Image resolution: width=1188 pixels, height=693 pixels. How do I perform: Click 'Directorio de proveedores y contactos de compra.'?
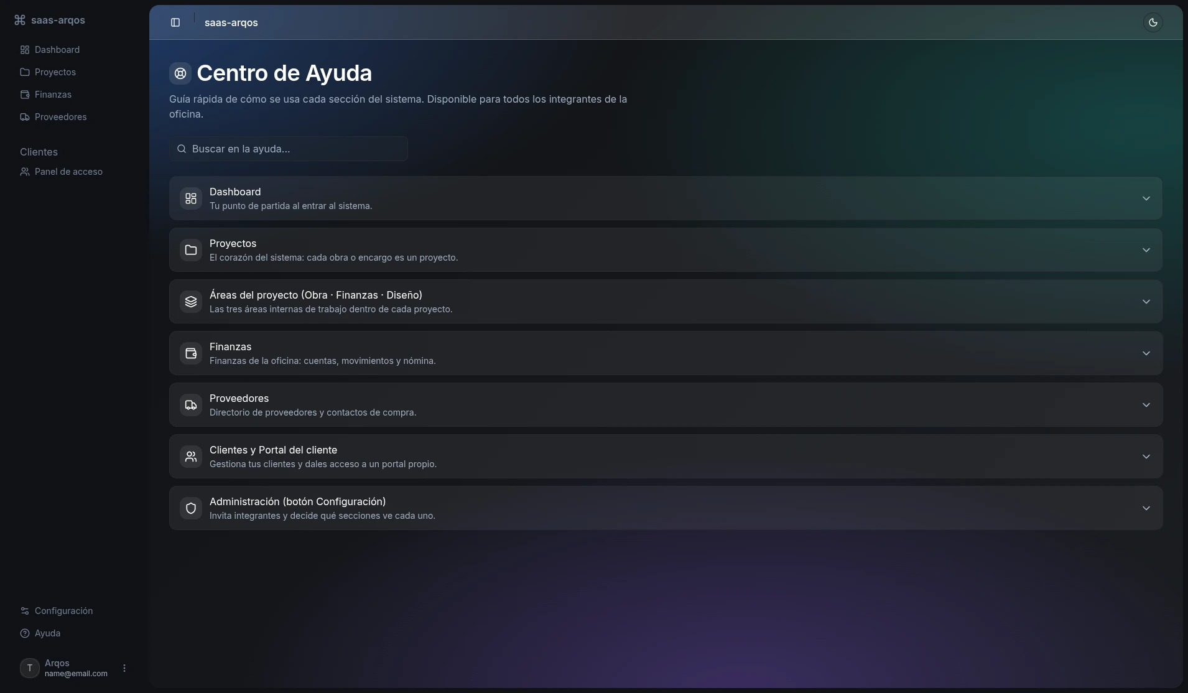pyautogui.click(x=313, y=412)
